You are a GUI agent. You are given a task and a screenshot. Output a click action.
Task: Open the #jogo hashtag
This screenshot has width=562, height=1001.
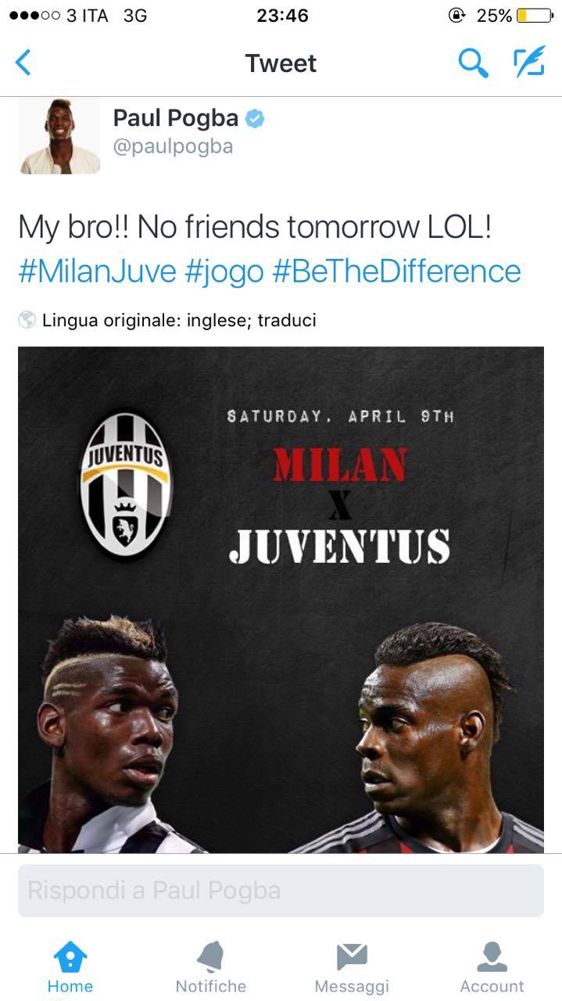click(224, 272)
